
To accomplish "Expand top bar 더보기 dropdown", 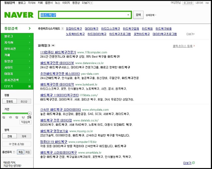I will [x=87, y=3].
